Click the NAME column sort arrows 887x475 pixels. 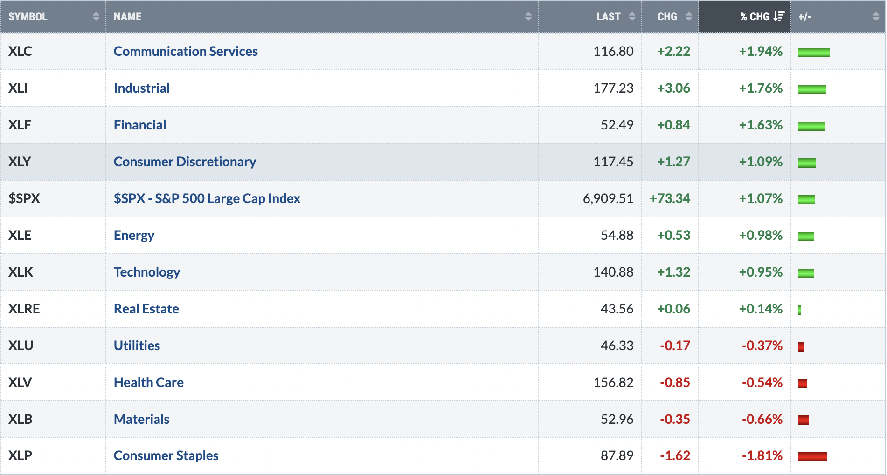[x=528, y=16]
